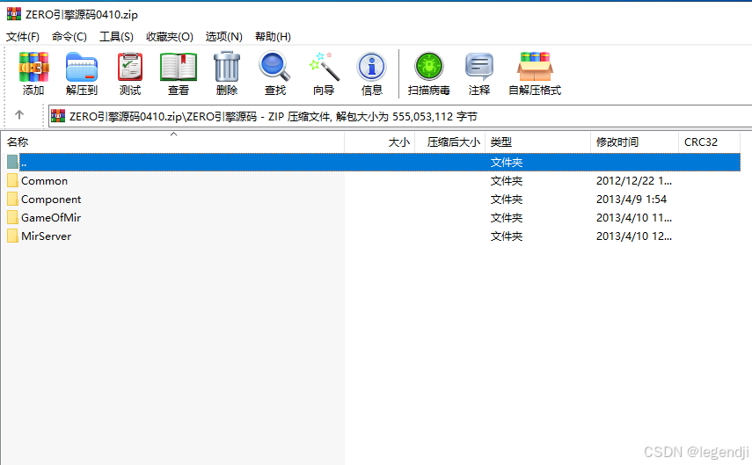Sort by 压缩后大小 column header
Viewport: 752px width, 465px height.
pyautogui.click(x=449, y=142)
